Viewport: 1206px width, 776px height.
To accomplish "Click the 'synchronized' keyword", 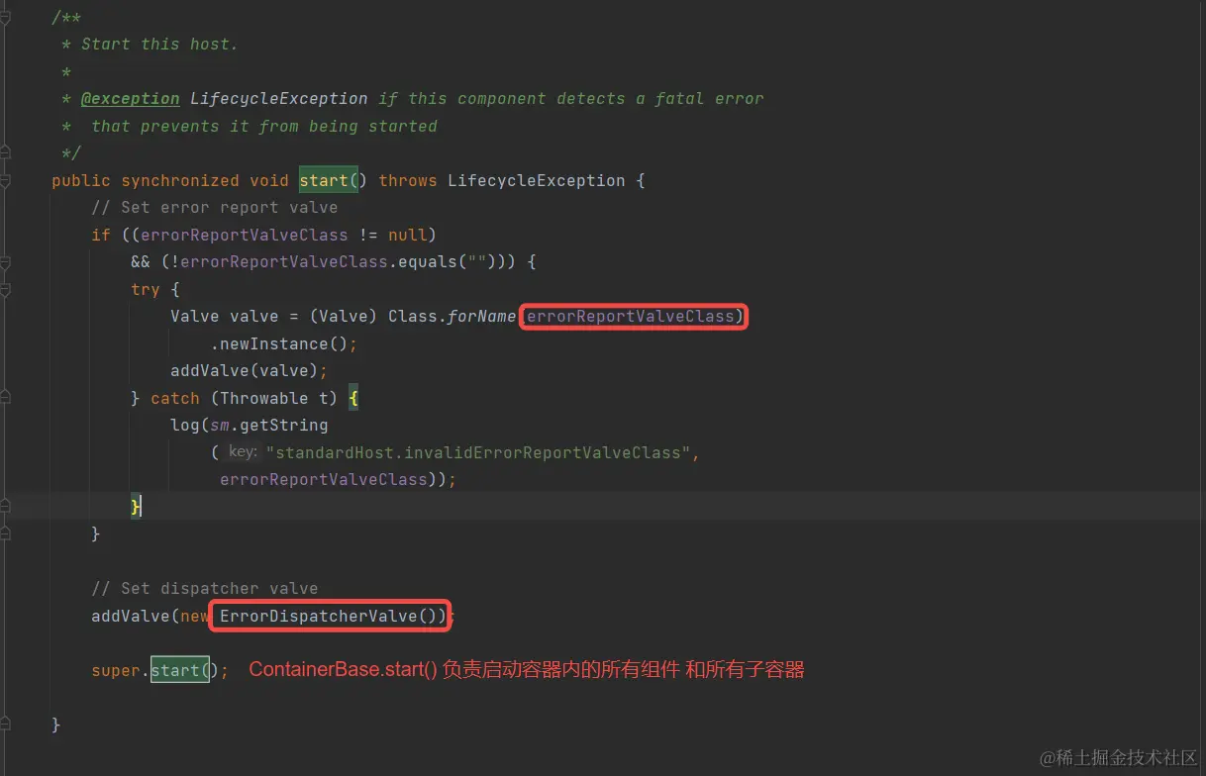I will [180, 181].
